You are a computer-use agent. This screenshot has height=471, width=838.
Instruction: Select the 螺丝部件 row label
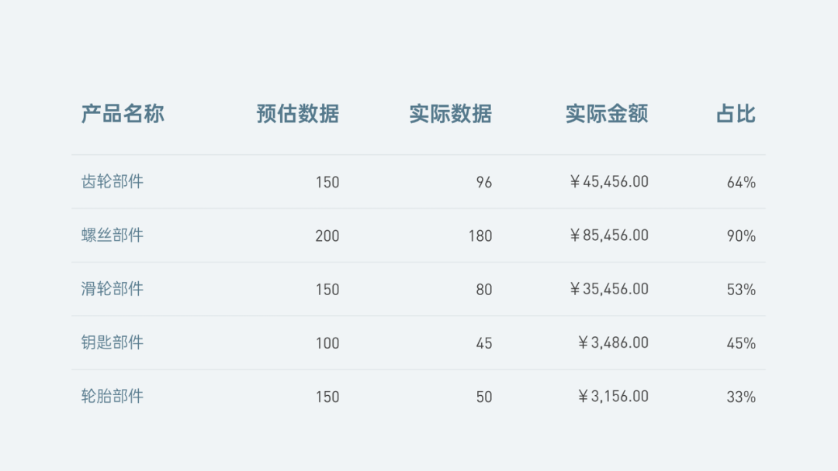tap(113, 235)
